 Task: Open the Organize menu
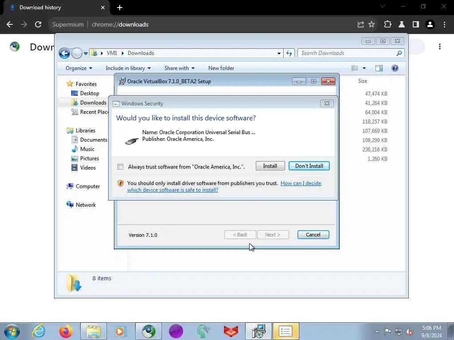(x=79, y=68)
